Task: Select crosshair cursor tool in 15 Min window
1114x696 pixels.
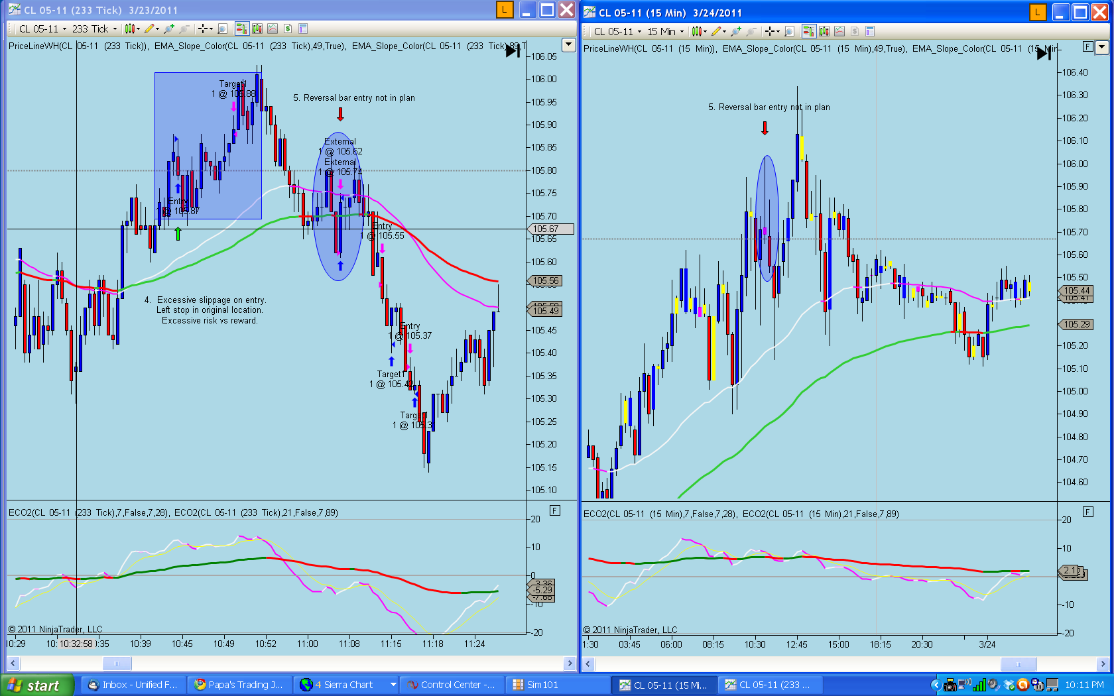Action: [769, 31]
